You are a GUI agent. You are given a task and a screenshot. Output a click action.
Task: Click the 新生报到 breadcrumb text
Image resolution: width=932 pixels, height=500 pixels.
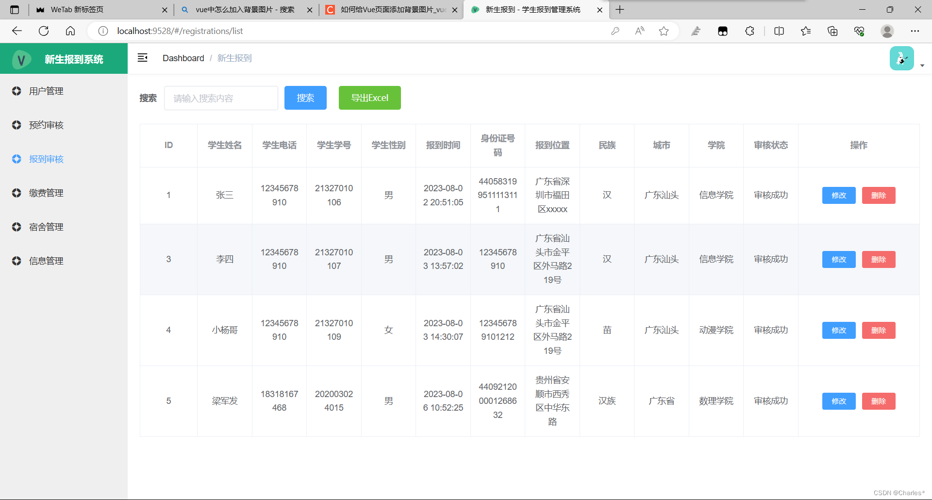(x=234, y=58)
